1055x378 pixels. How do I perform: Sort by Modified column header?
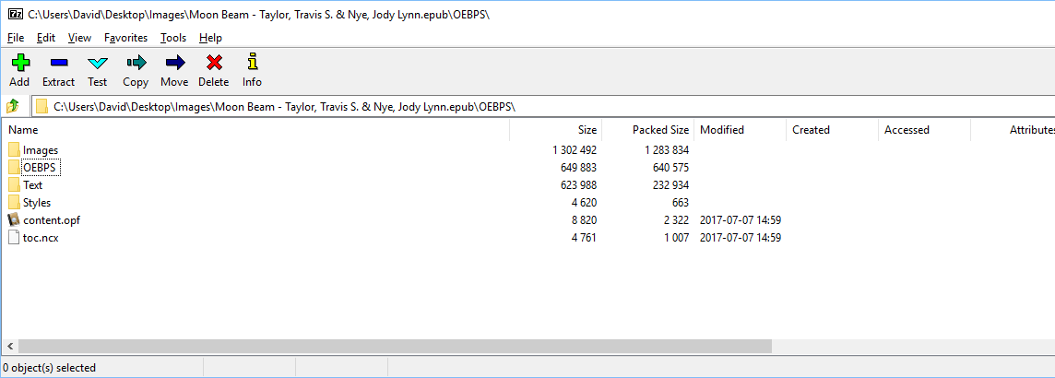(722, 130)
